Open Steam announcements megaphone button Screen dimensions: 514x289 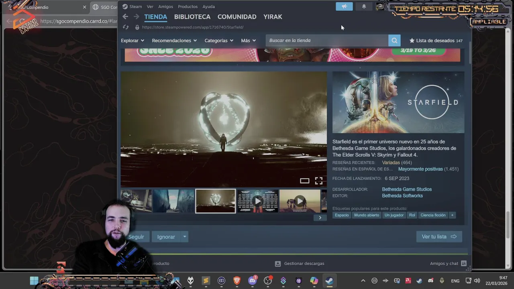point(344,6)
